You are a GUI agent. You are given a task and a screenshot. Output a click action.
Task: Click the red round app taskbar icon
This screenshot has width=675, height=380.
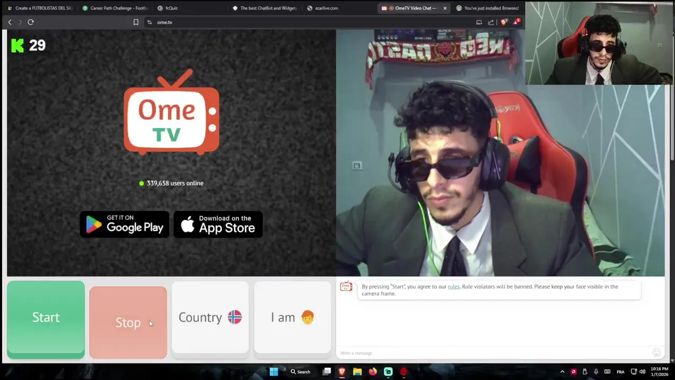coord(403,372)
